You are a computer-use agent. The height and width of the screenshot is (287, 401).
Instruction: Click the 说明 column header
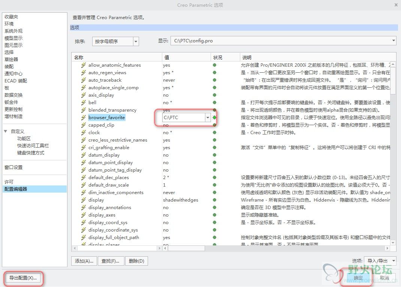(317, 57)
